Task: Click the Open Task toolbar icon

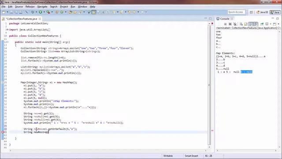Action: [x=75, y=12]
